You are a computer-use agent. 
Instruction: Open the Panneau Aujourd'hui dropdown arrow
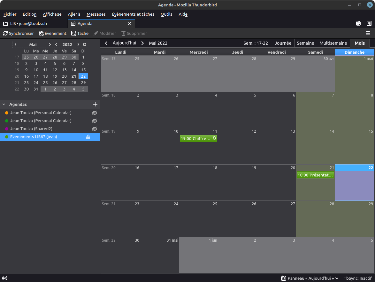point(337,278)
